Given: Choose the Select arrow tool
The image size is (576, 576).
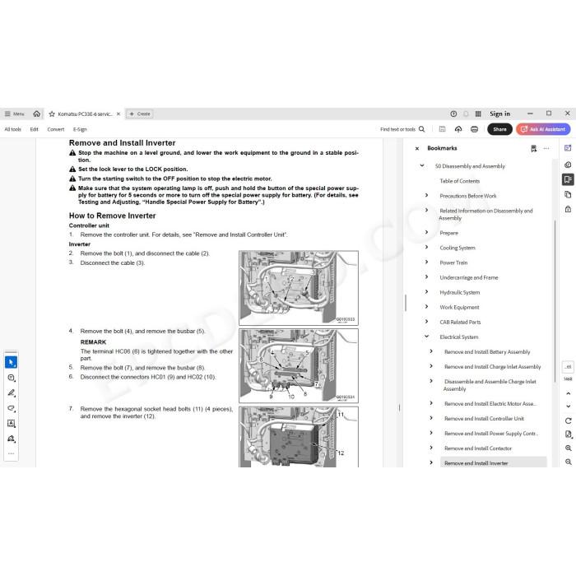Looking at the screenshot, I should tap(11, 362).
